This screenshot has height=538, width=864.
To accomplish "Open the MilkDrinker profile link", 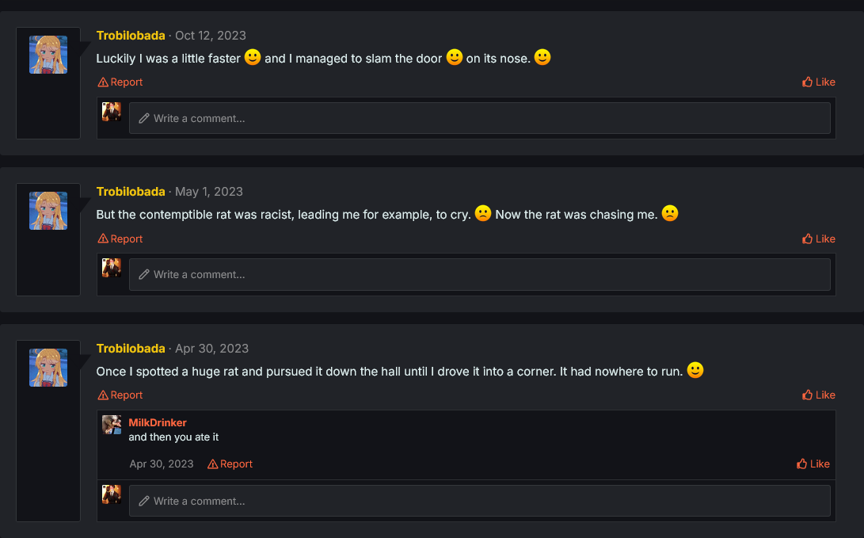I will pyautogui.click(x=158, y=422).
